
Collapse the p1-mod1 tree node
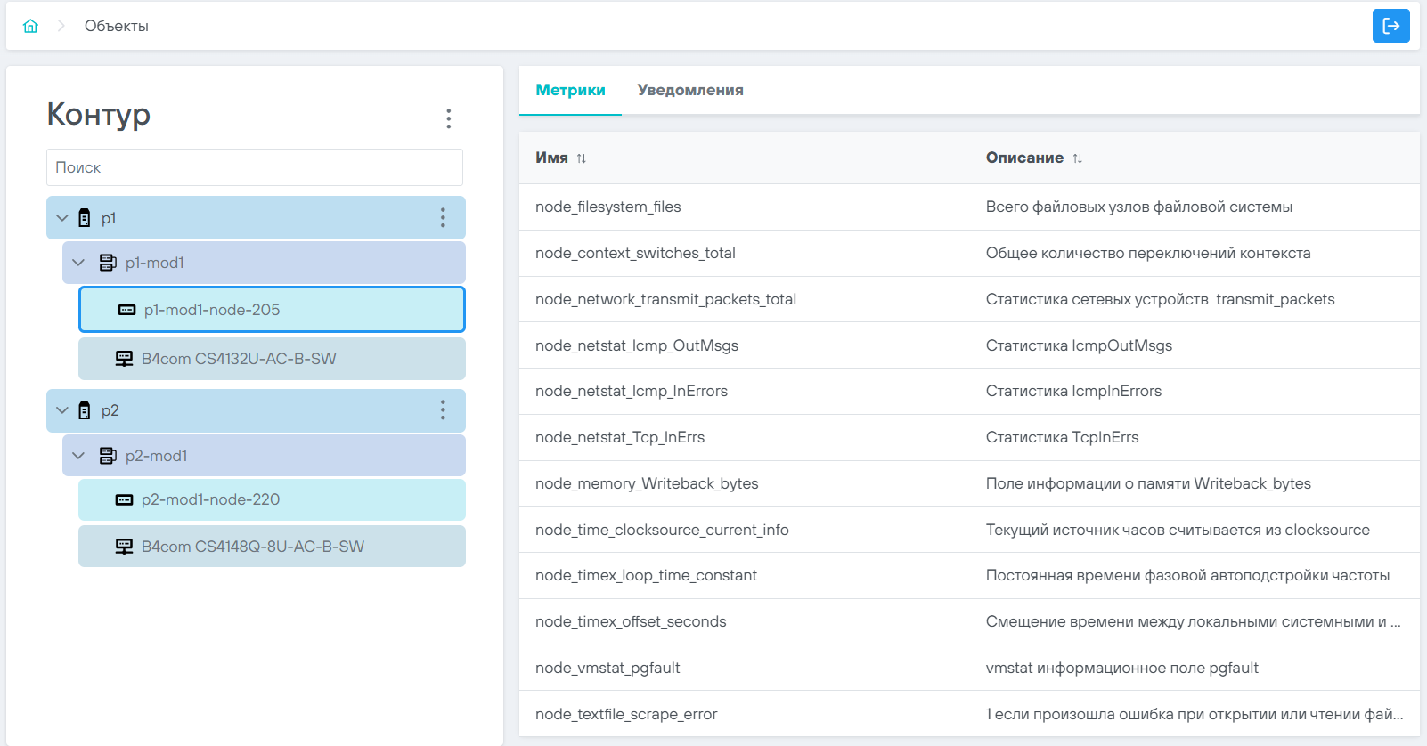(78, 263)
